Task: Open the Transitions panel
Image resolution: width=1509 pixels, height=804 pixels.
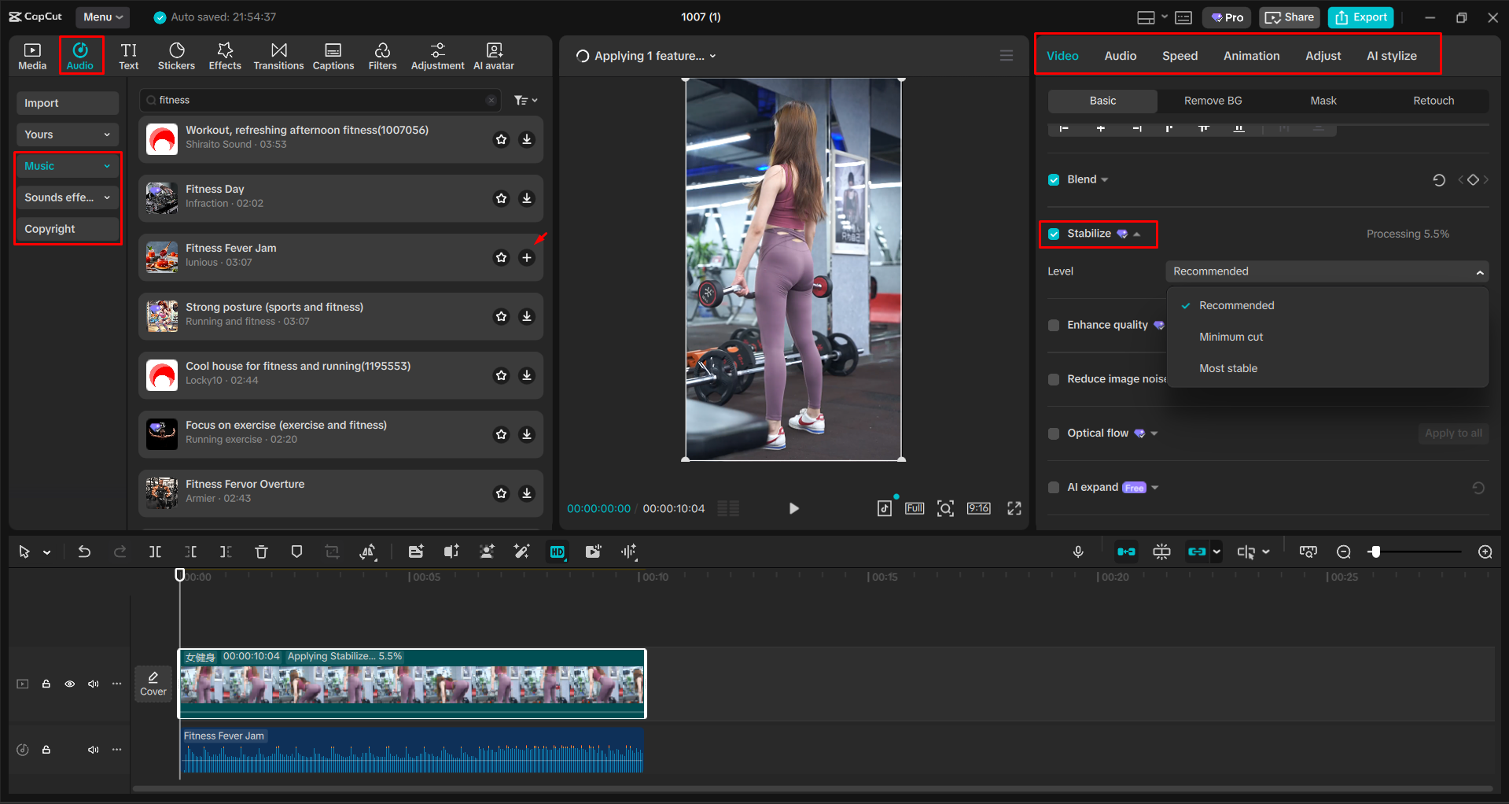Action: 278,56
